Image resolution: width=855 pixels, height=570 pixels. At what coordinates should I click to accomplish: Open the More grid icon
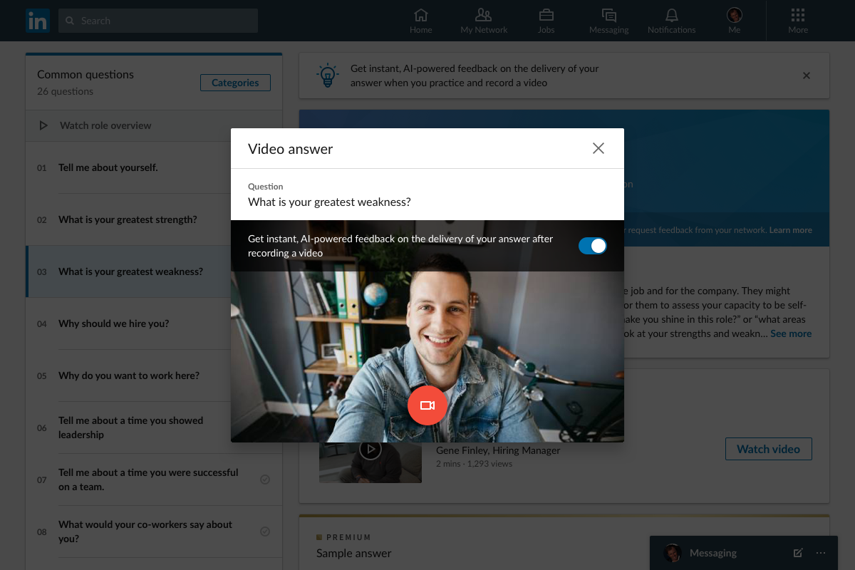click(x=797, y=20)
